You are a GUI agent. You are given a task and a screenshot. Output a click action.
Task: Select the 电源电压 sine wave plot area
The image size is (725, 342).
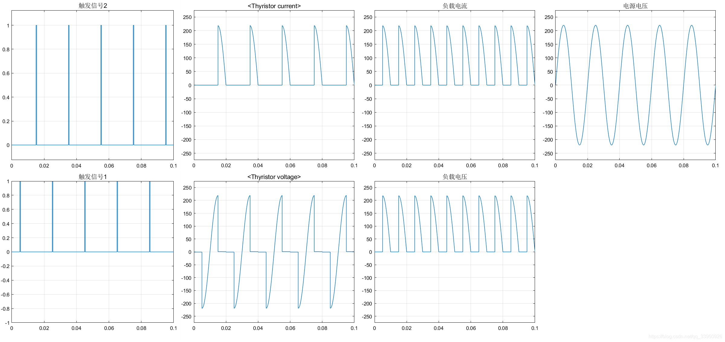[x=635, y=85]
